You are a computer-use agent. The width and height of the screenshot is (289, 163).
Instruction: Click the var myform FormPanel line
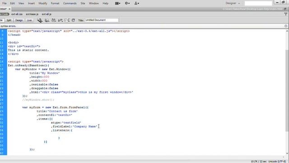(x=55, y=107)
